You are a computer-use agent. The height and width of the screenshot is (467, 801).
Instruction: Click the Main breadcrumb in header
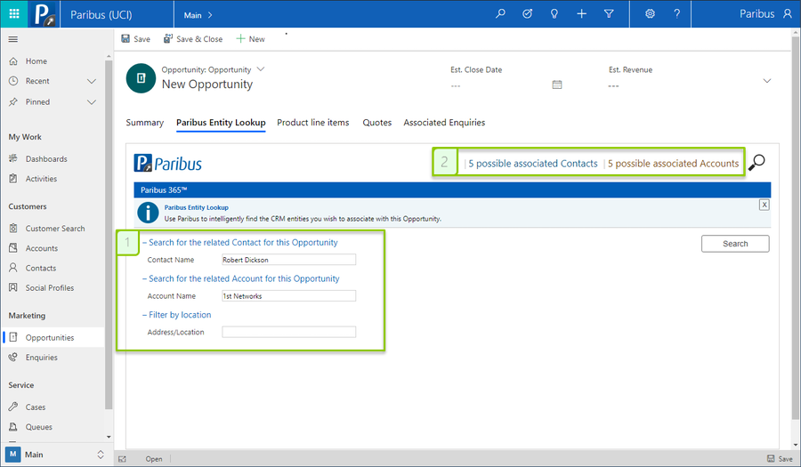pos(192,15)
